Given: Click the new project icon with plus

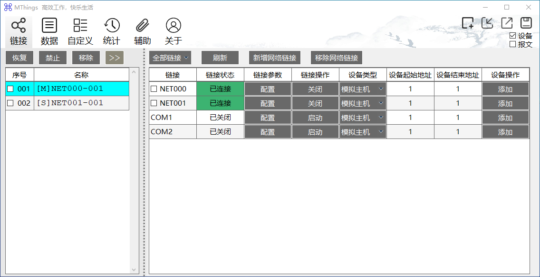Looking at the screenshot, I should (x=468, y=23).
